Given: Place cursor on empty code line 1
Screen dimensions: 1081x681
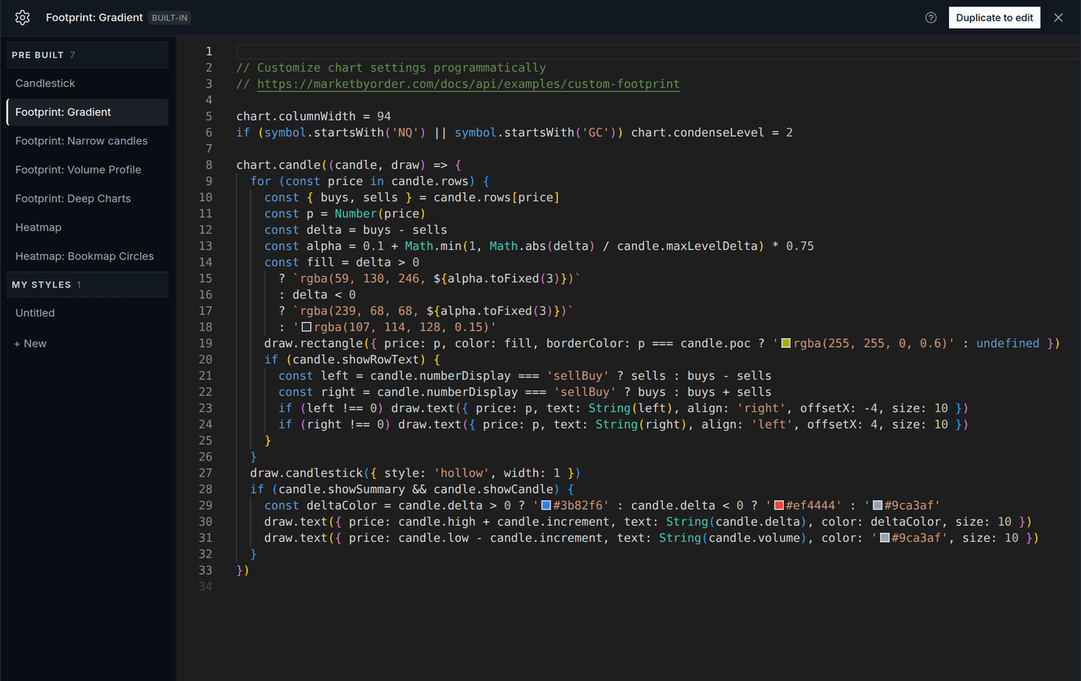Looking at the screenshot, I should click(x=658, y=52).
